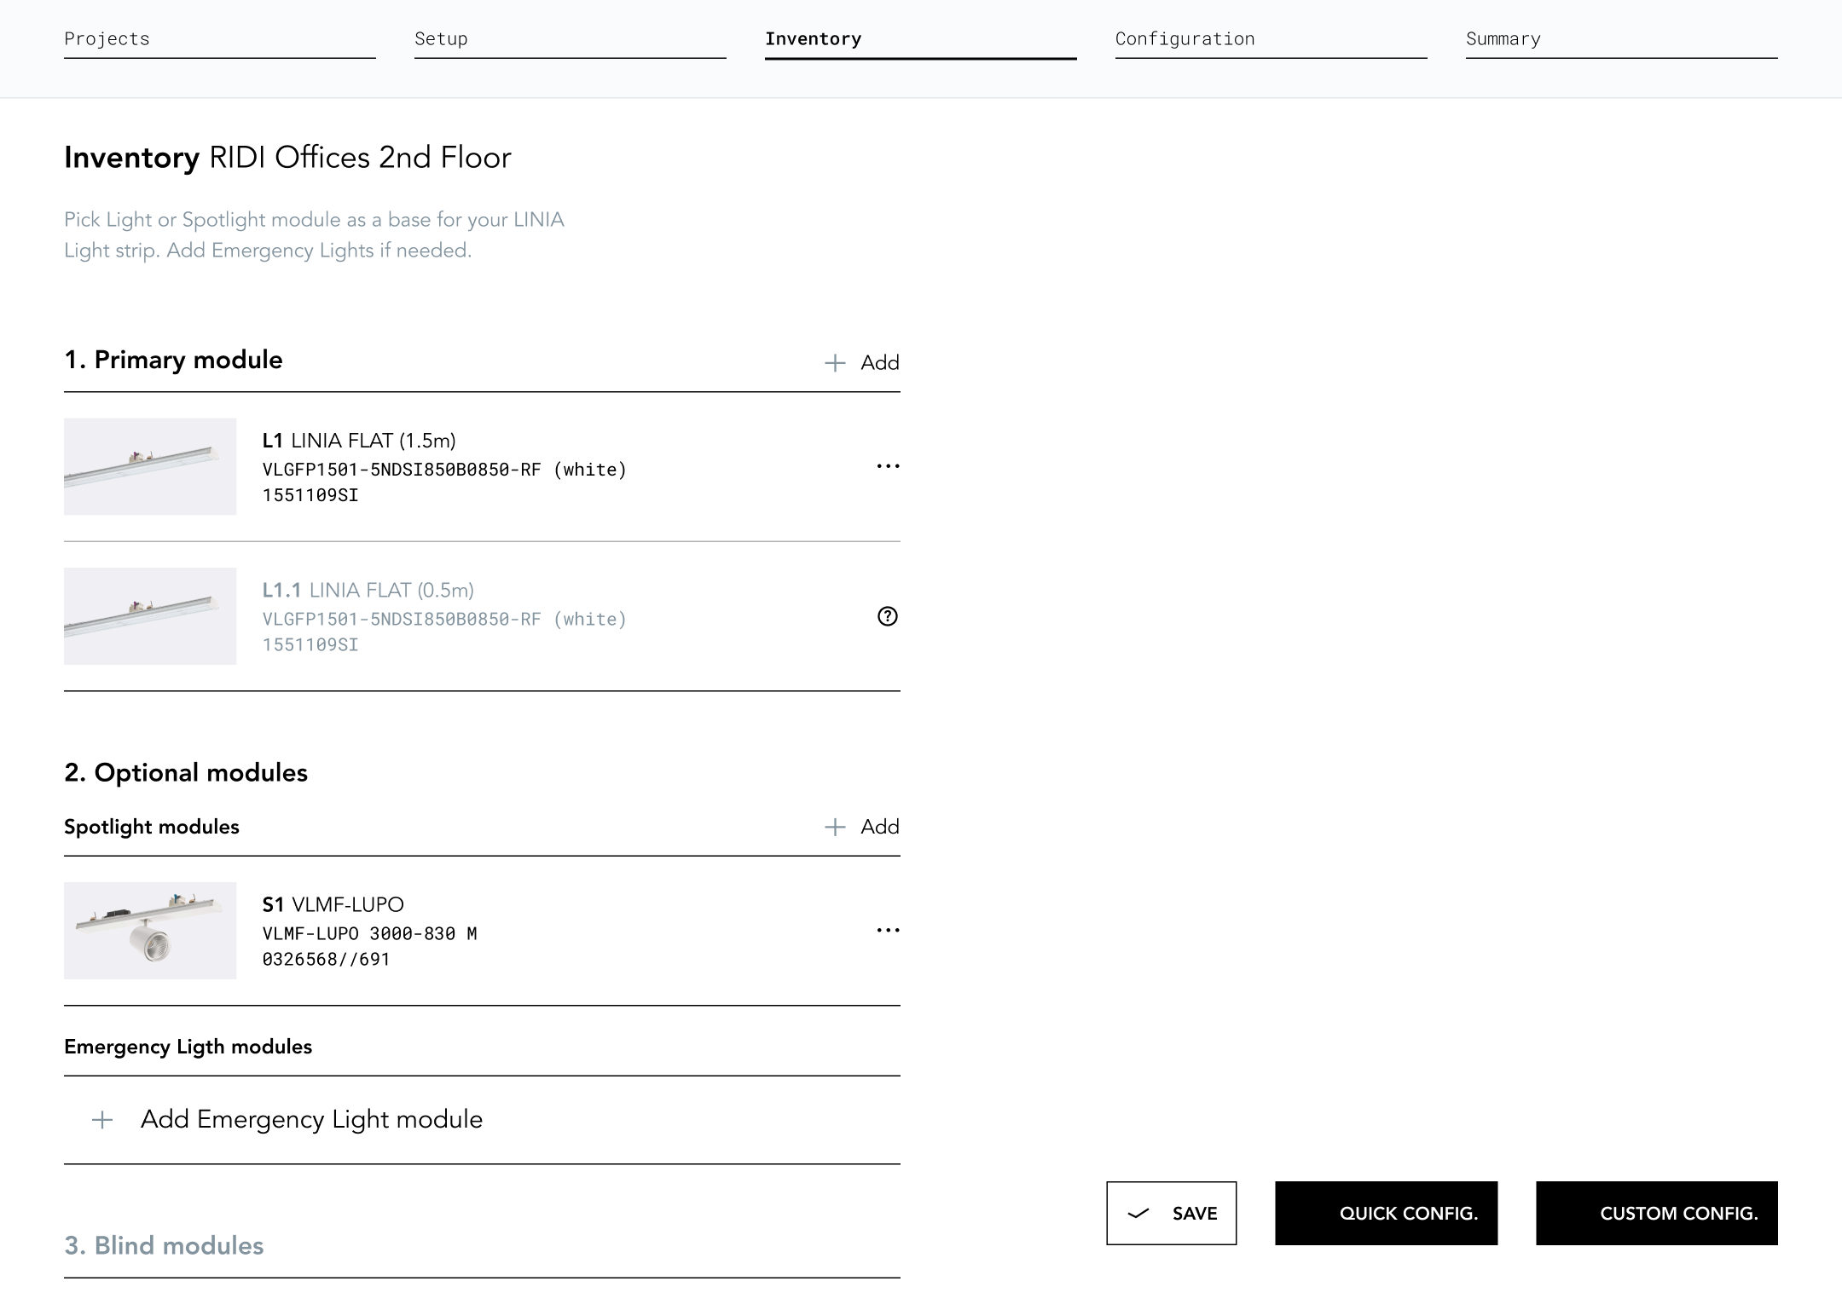Select the L1 LINIA FLAT (1.5m) title
The height and width of the screenshot is (1310, 1842).
coord(359,441)
